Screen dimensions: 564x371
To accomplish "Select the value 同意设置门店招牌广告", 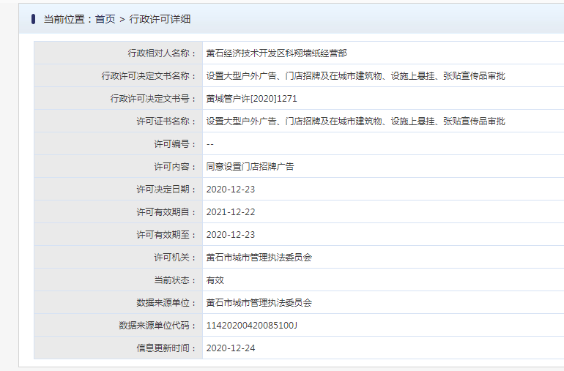I will tap(250, 166).
